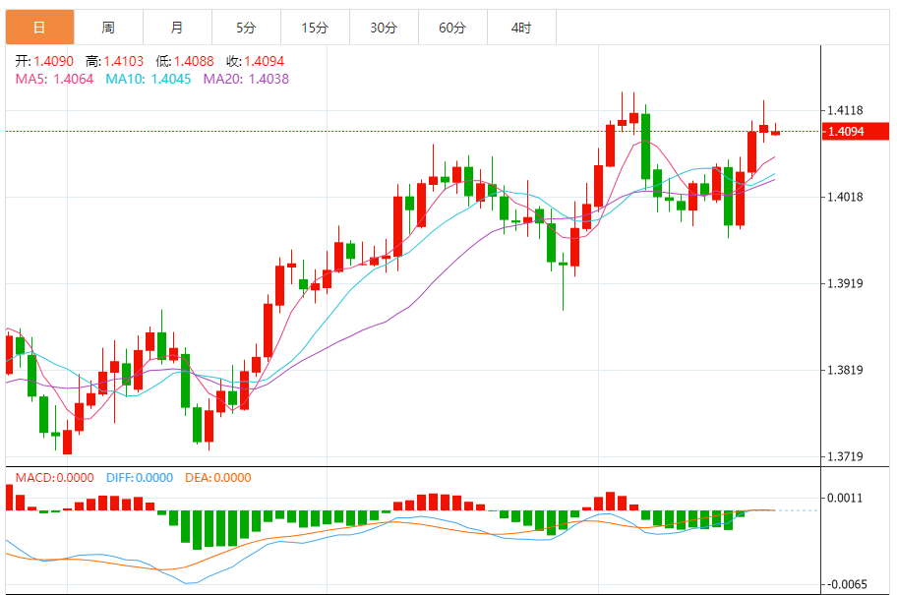Viewport: 897px width, 595px height.
Task: Select the MA20 moving average label
Action: coord(246,79)
